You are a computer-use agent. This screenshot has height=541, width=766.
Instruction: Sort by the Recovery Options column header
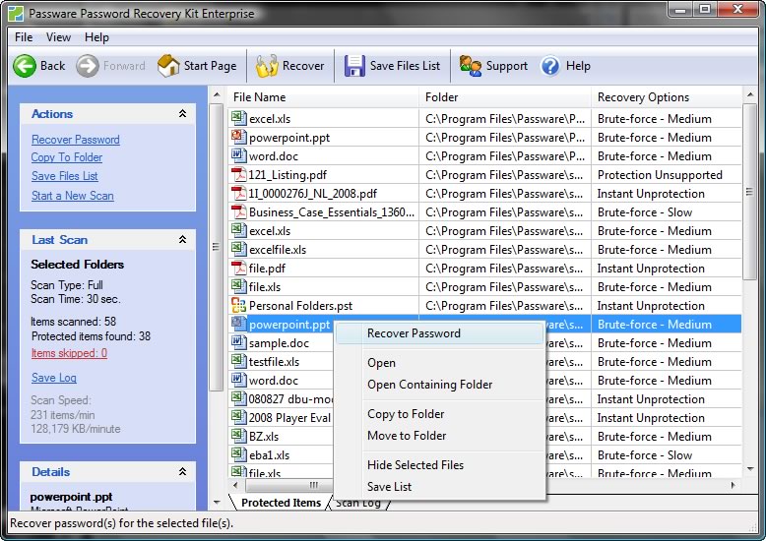click(x=667, y=96)
